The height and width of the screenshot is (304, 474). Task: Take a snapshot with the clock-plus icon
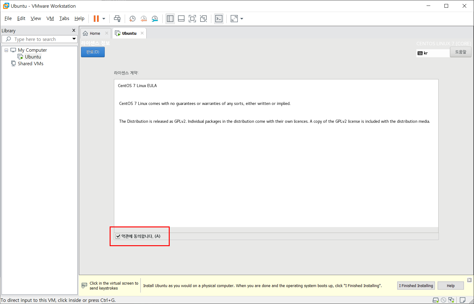click(x=132, y=19)
